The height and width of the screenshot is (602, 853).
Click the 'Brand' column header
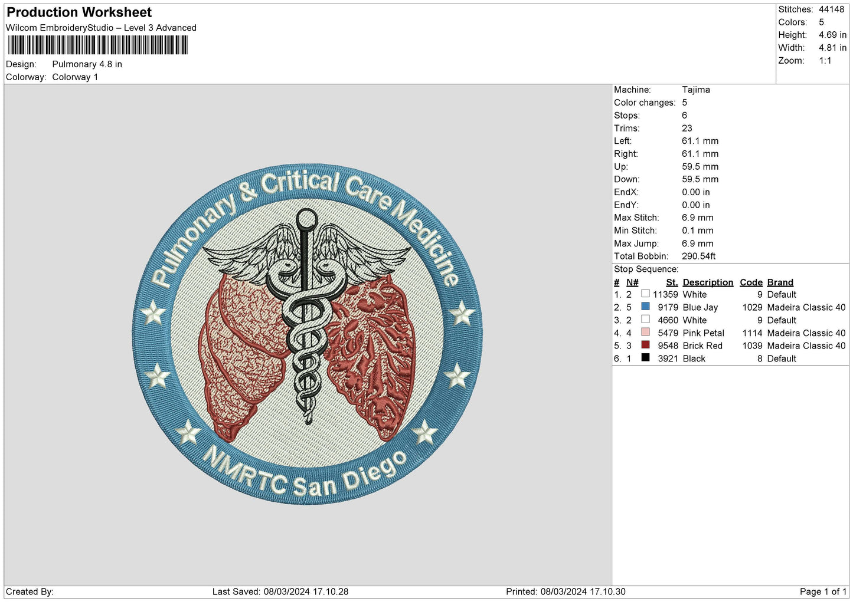(780, 282)
